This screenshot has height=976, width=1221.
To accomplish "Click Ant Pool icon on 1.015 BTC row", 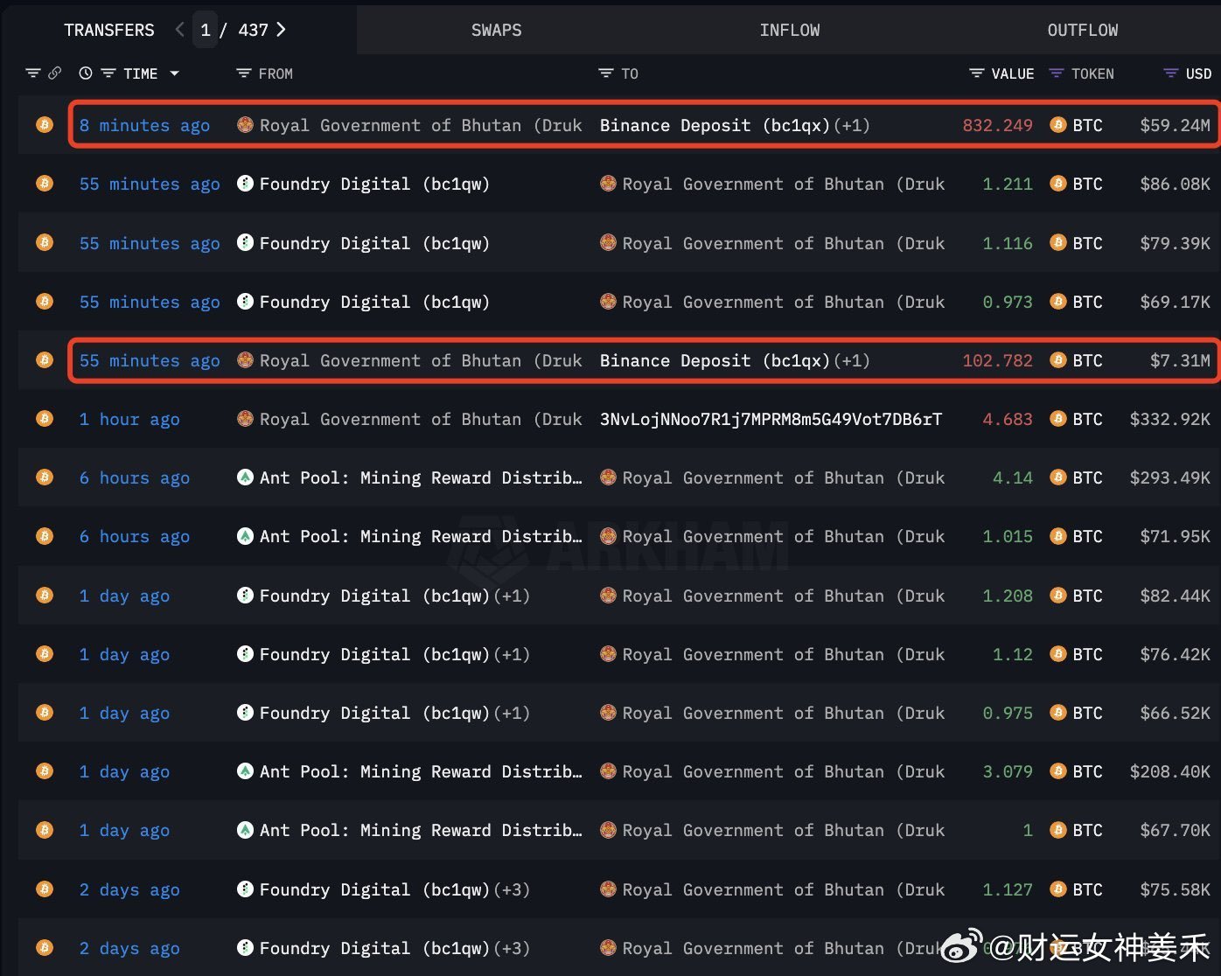I will (x=246, y=536).
